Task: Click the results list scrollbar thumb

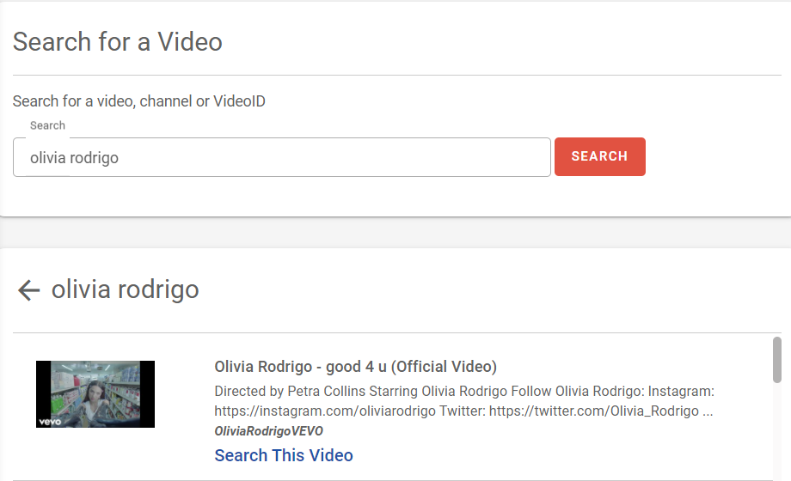Action: point(777,360)
